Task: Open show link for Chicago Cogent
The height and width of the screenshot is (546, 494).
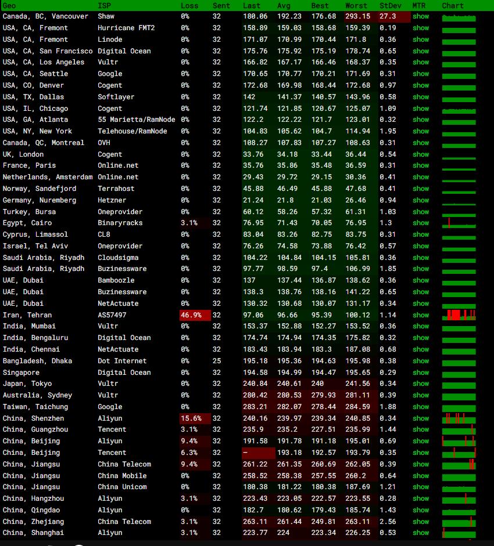Action: pos(421,109)
